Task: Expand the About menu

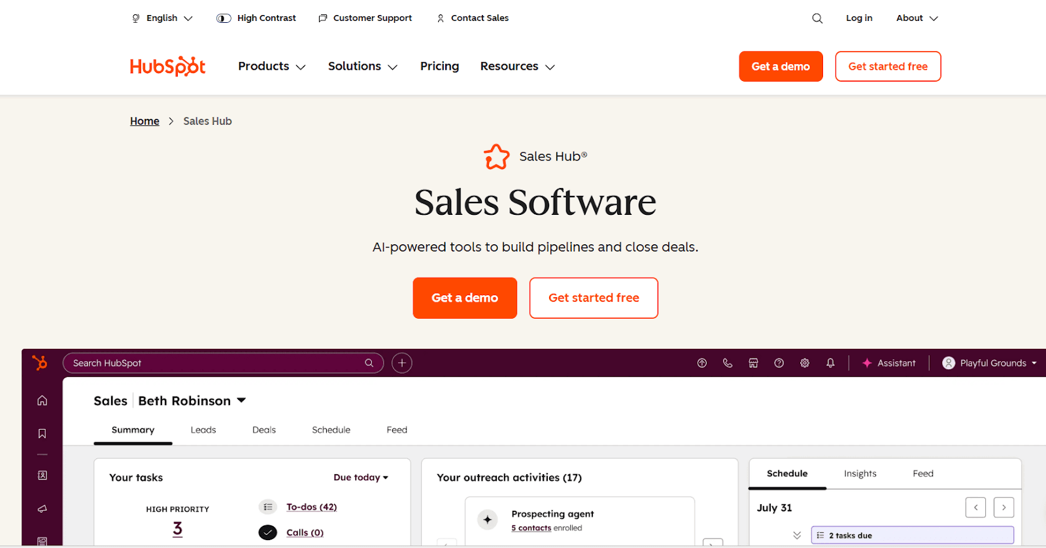Action: point(917,18)
